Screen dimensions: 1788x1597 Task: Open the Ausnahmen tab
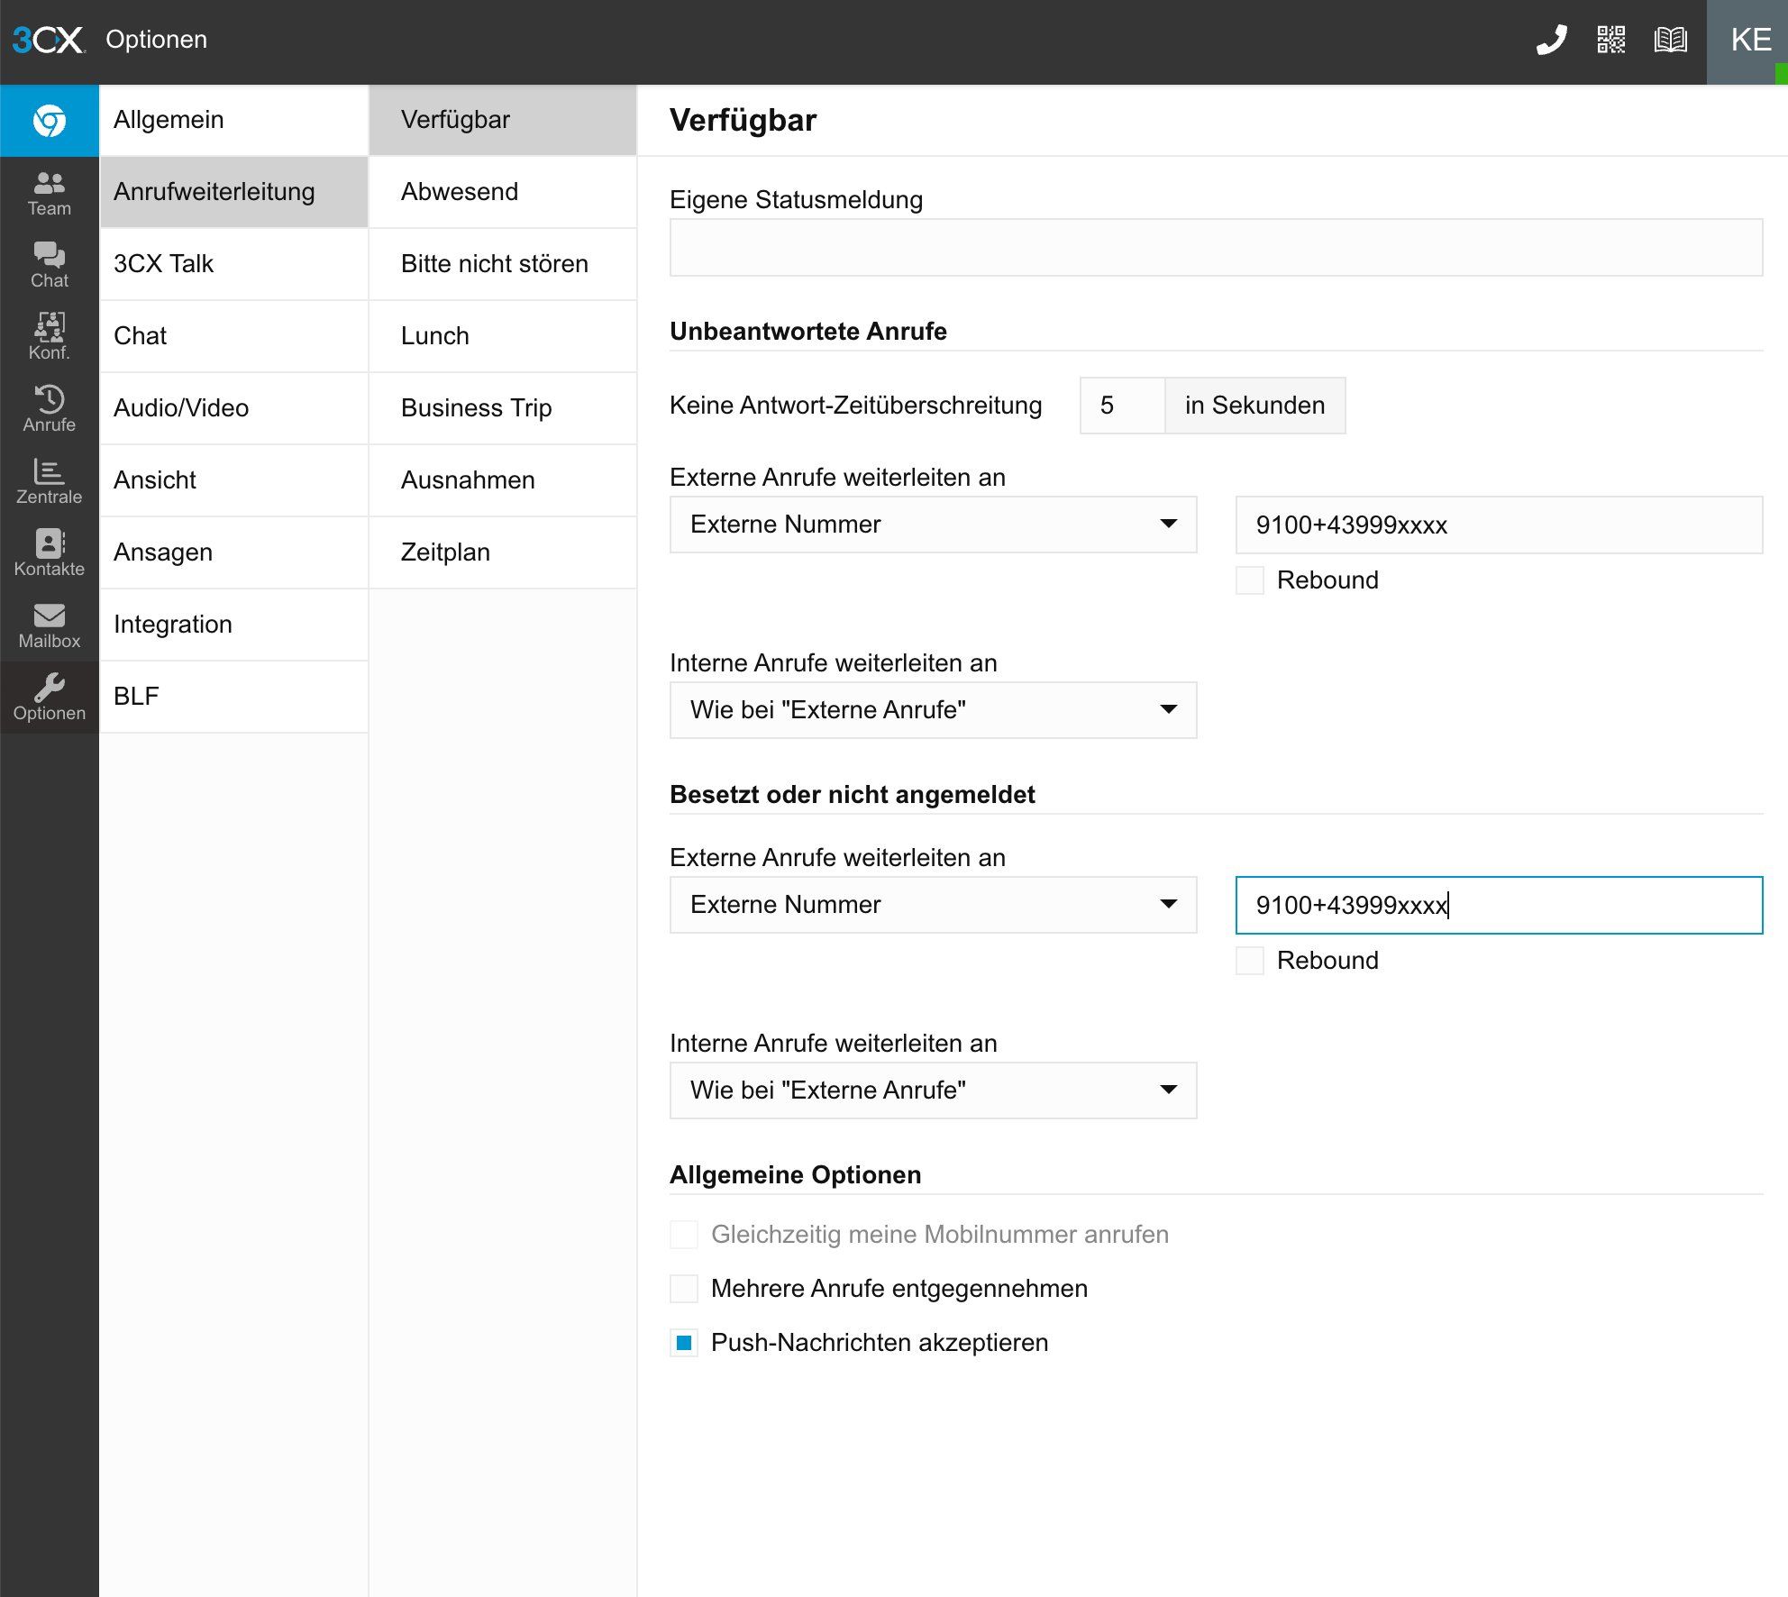[x=503, y=480]
